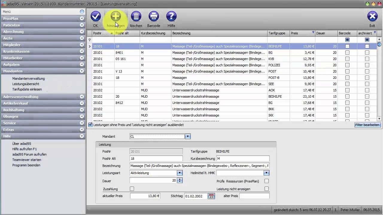Click the PosNr Alt input field
This screenshot has height=215, width=383.
click(156, 159)
